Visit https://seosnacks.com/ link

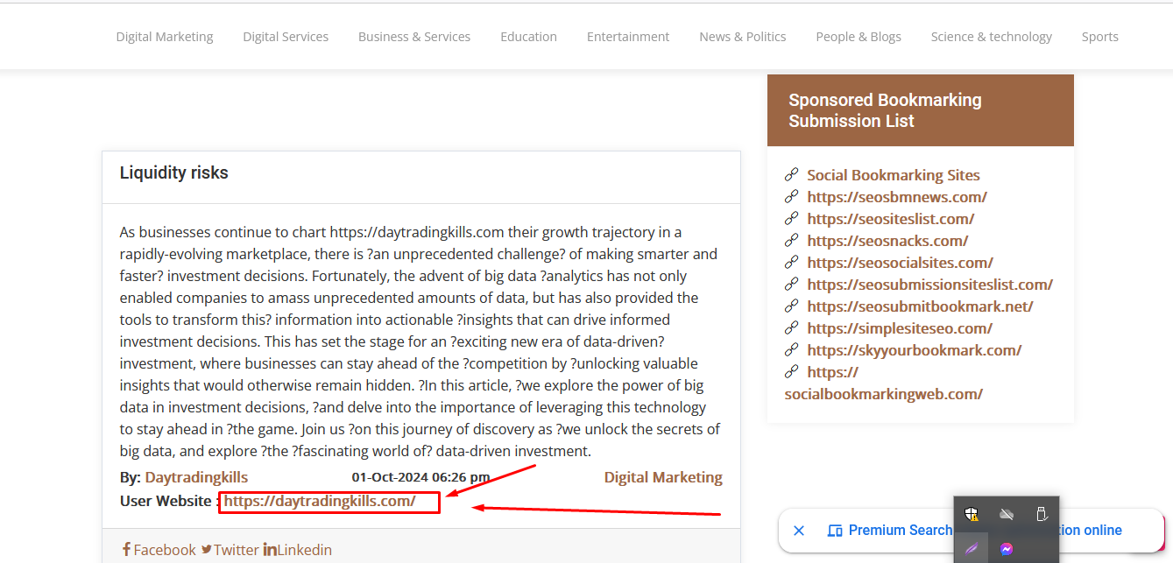coord(887,241)
